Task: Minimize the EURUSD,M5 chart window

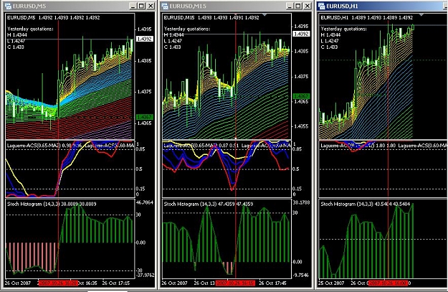Action: (133, 6)
